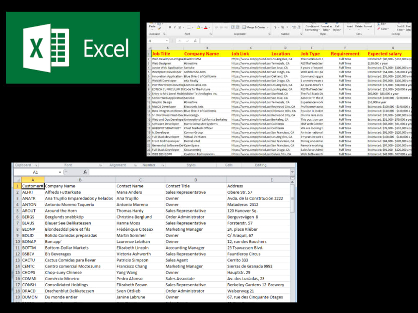Click row 10 header in bottom spreadsheet
418x313 pixels.
click(x=18, y=242)
